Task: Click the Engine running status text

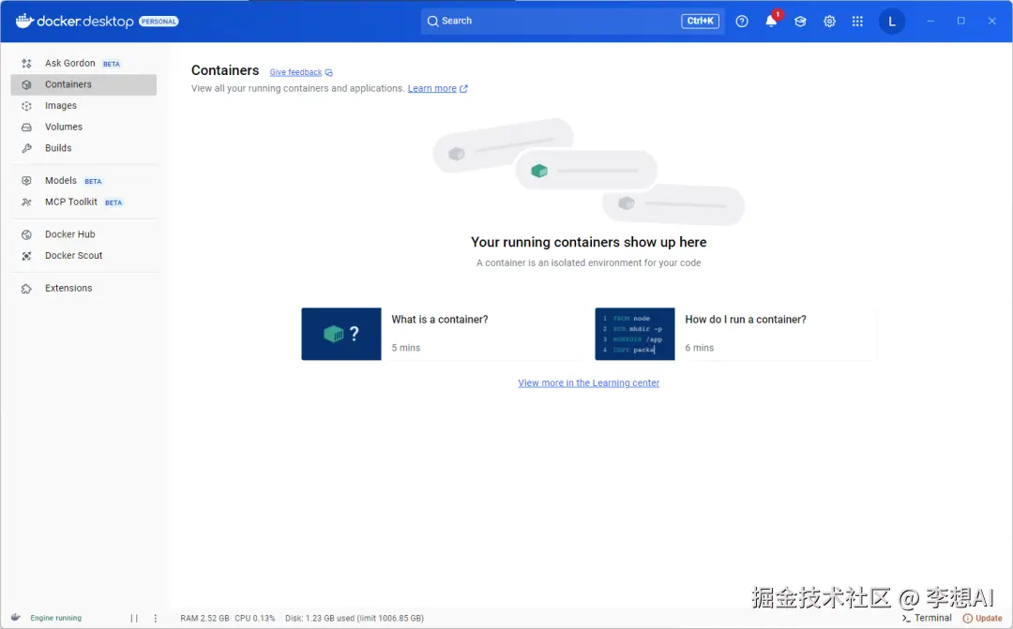Action: (x=55, y=618)
